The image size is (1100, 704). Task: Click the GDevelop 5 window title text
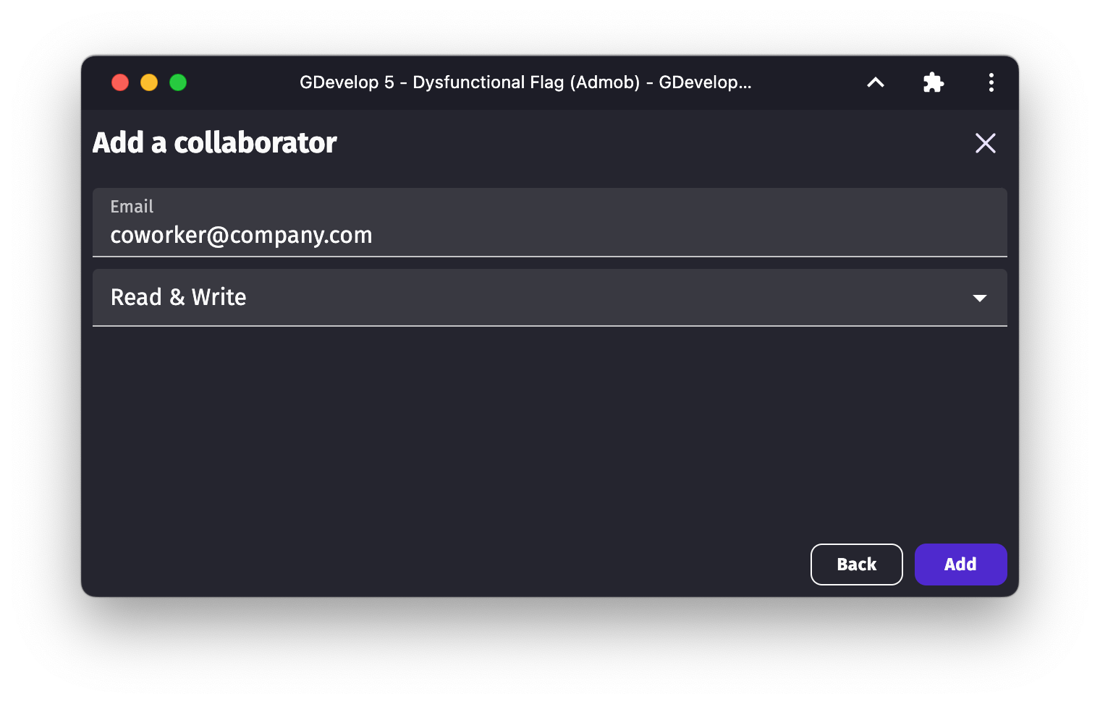pos(525,82)
